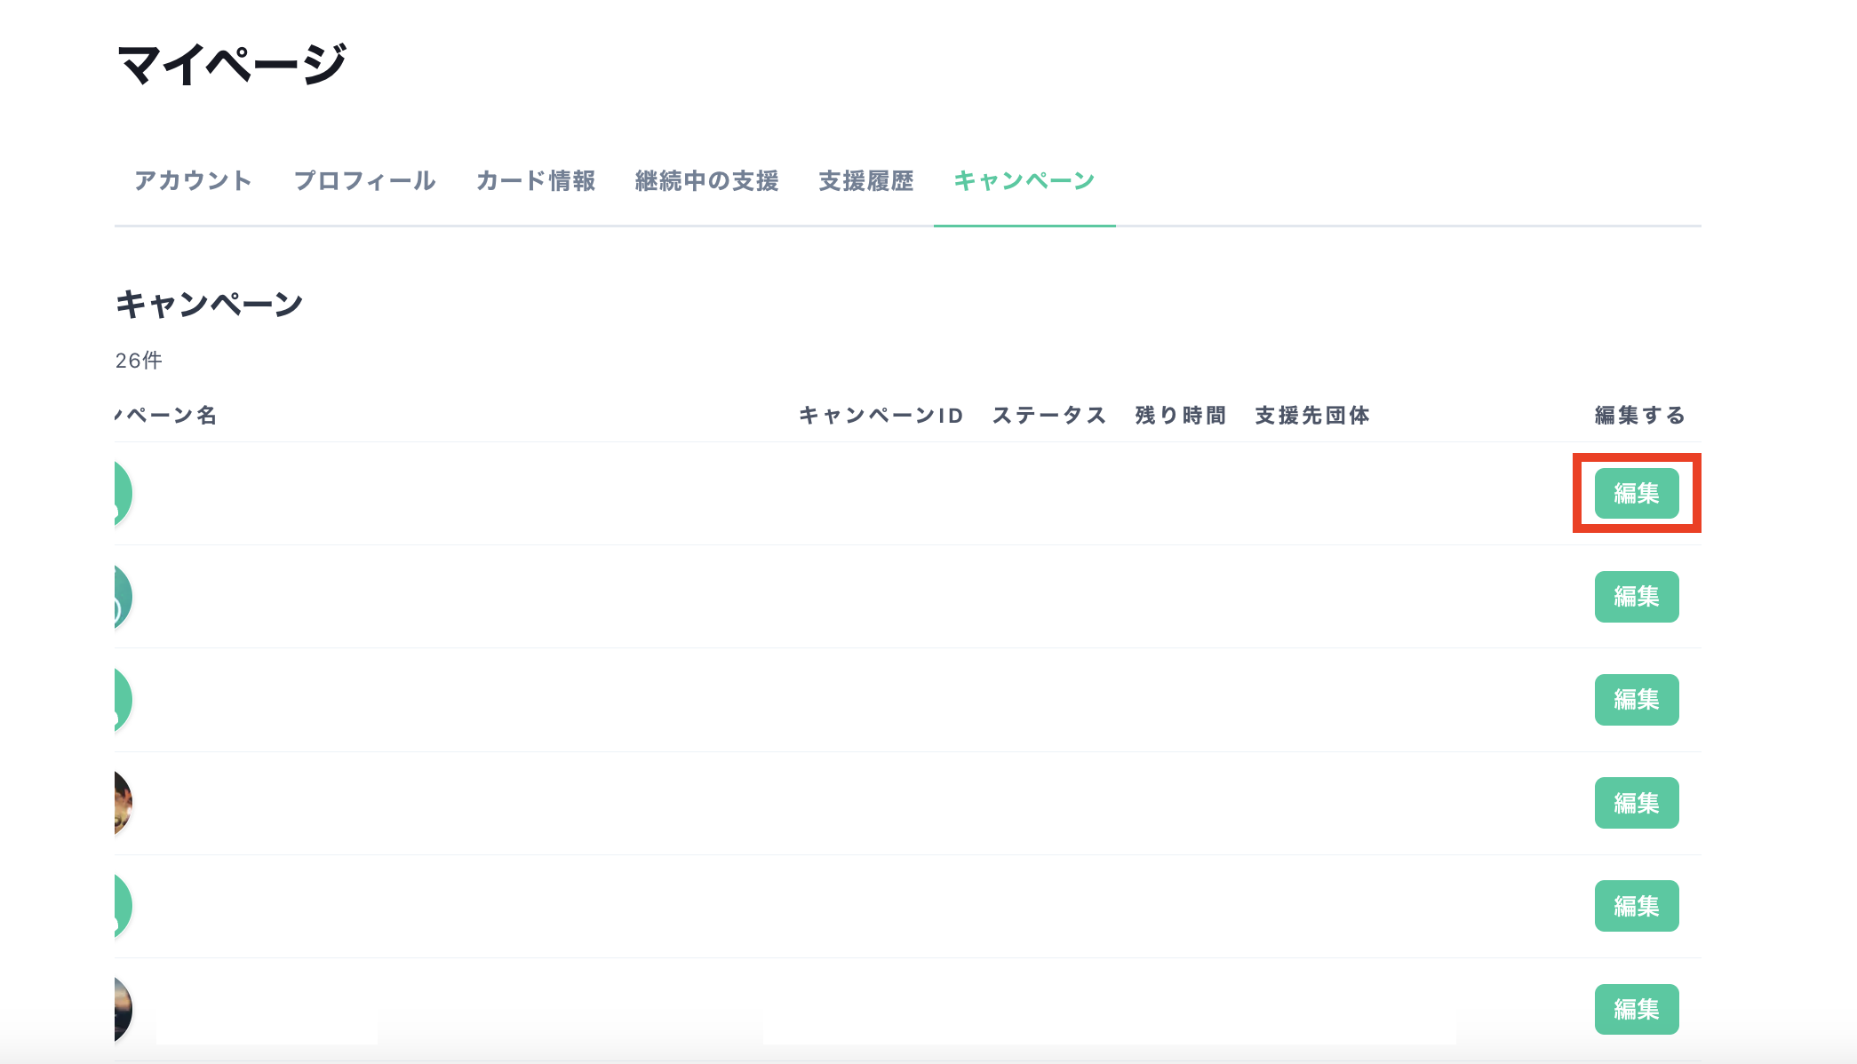Click the dark photo avatar in the last row
Screen dimensions: 1857x1064
pyautogui.click(x=118, y=1009)
